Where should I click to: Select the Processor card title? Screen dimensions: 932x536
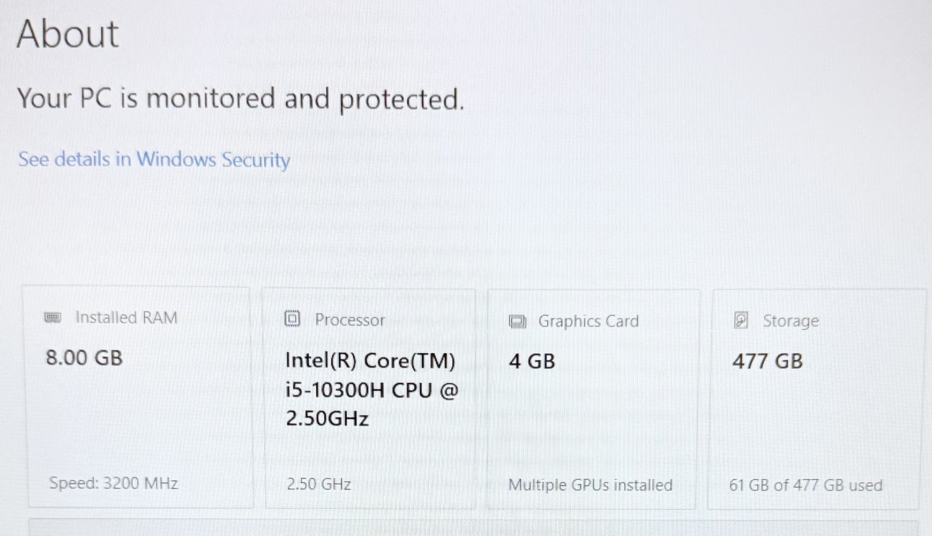tap(349, 320)
